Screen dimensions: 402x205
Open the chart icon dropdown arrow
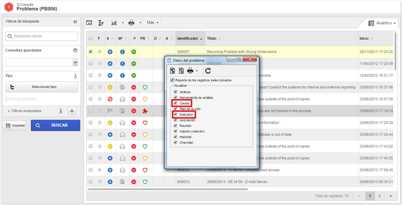point(123,23)
